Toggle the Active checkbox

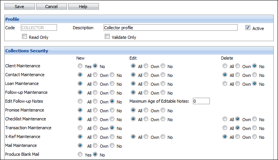(x=248, y=27)
